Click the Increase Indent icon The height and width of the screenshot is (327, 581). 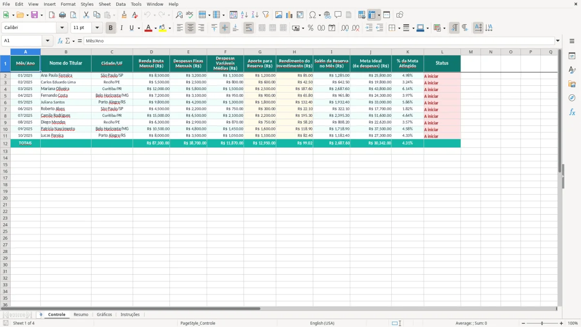pos(369,28)
